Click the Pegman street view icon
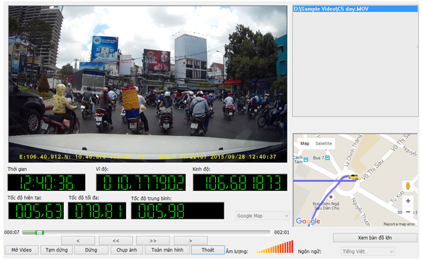Image resolution: width=422 pixels, height=261 pixels. 408,185
